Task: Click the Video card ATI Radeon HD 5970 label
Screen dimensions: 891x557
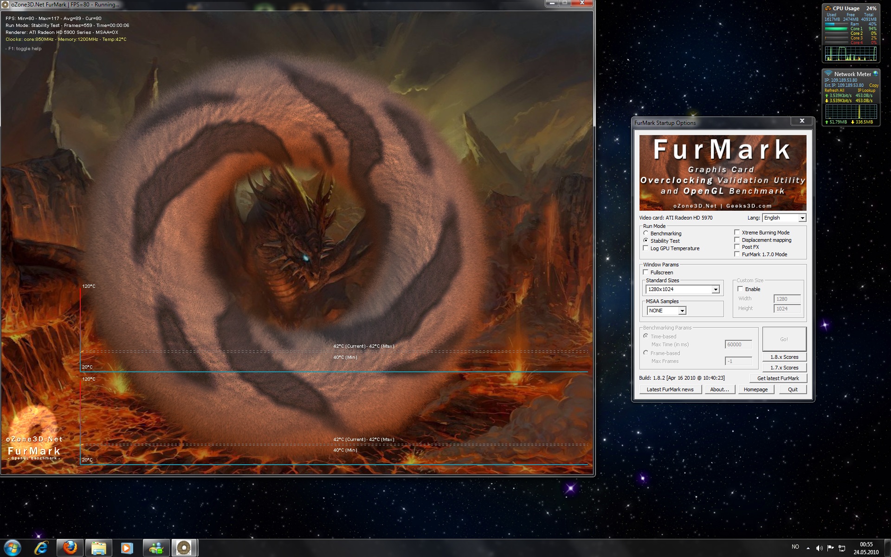Action: pos(676,218)
